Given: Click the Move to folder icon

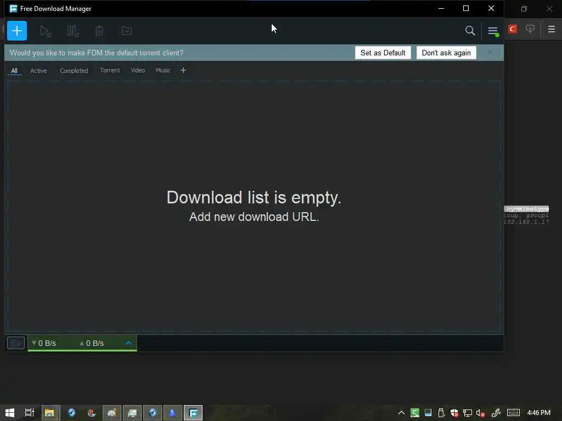Looking at the screenshot, I should (x=127, y=31).
